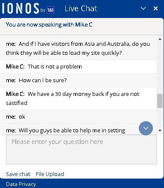Select the 'ok' message row

78,117
